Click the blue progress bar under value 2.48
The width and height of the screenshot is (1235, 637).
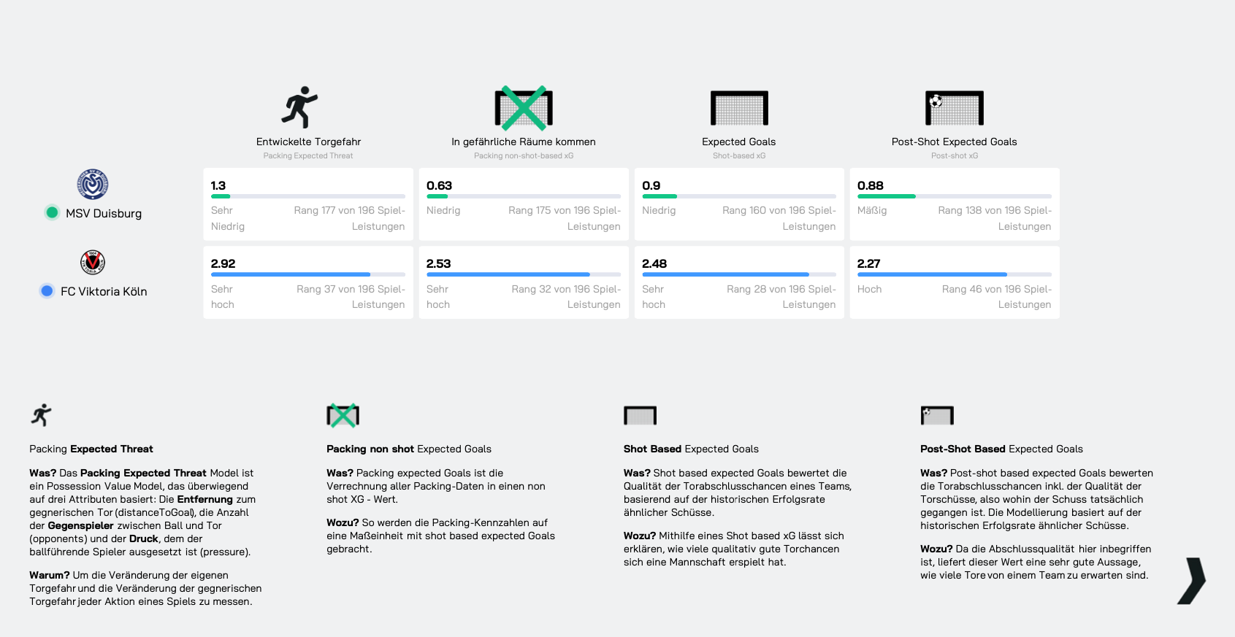725,274
